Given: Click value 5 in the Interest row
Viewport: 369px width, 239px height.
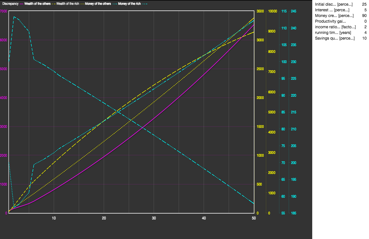Looking at the screenshot, I should (x=365, y=10).
